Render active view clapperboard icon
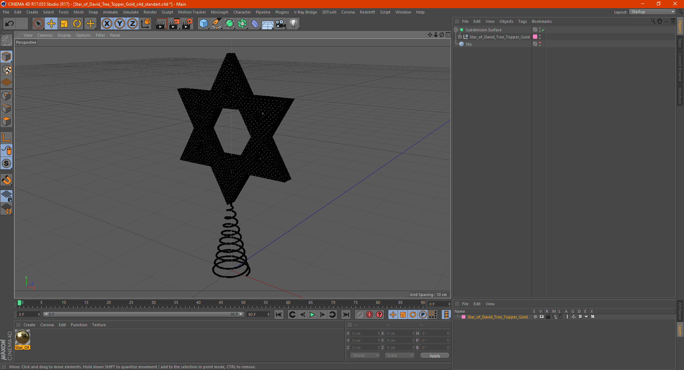 pos(161,24)
